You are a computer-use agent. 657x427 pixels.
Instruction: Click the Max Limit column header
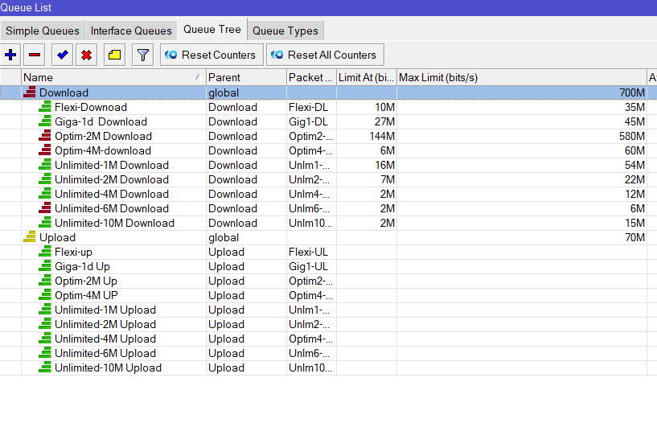521,77
